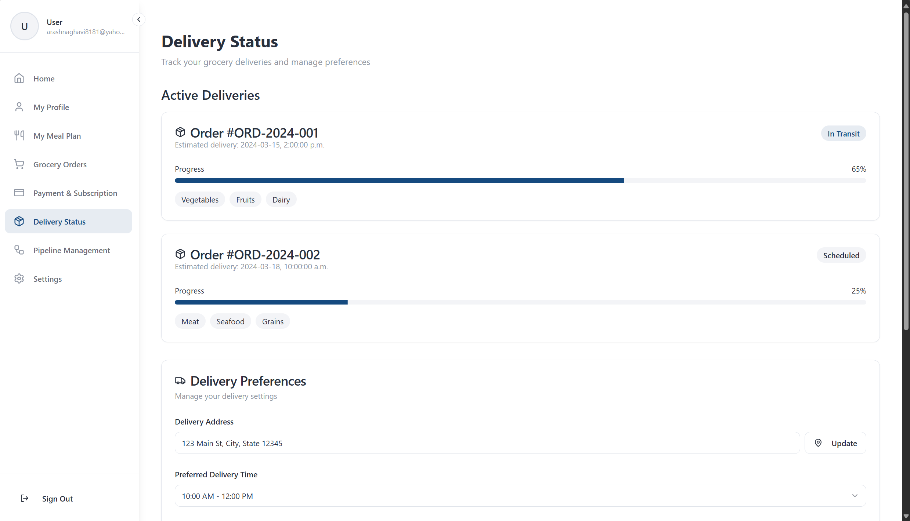Click the In Transit status badge
Image resolution: width=910 pixels, height=521 pixels.
844,134
